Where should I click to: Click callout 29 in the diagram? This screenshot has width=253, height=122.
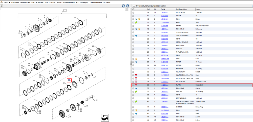[x=93, y=46]
